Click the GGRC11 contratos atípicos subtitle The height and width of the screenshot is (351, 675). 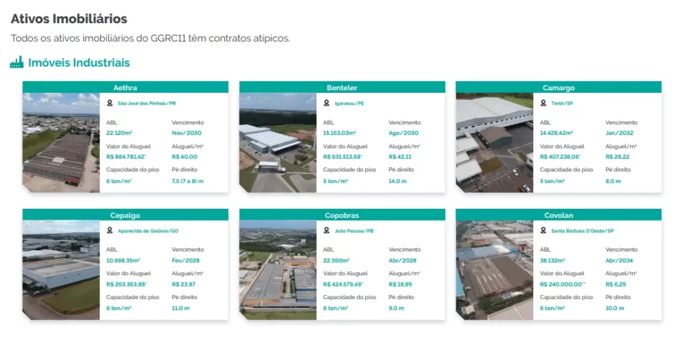[150, 38]
